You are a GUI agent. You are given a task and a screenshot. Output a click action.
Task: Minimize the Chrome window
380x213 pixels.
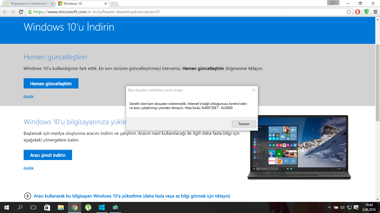pos(348,3)
